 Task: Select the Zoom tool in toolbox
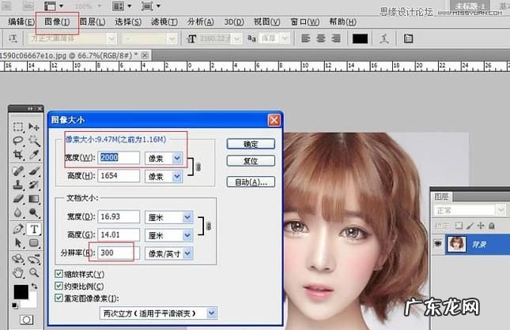[34, 272]
